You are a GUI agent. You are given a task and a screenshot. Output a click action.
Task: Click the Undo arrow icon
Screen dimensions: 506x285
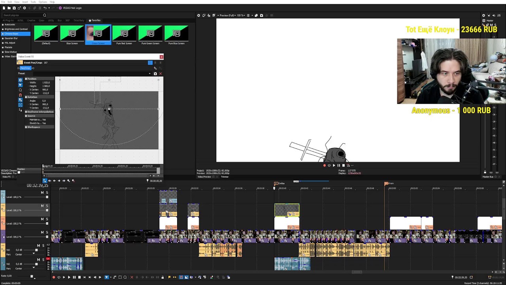pos(45,8)
